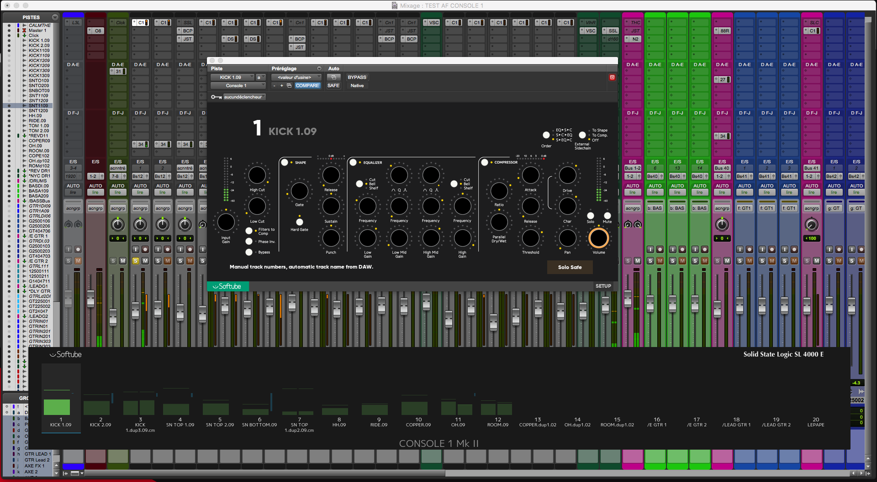Click the SHAPE section power button

click(285, 162)
